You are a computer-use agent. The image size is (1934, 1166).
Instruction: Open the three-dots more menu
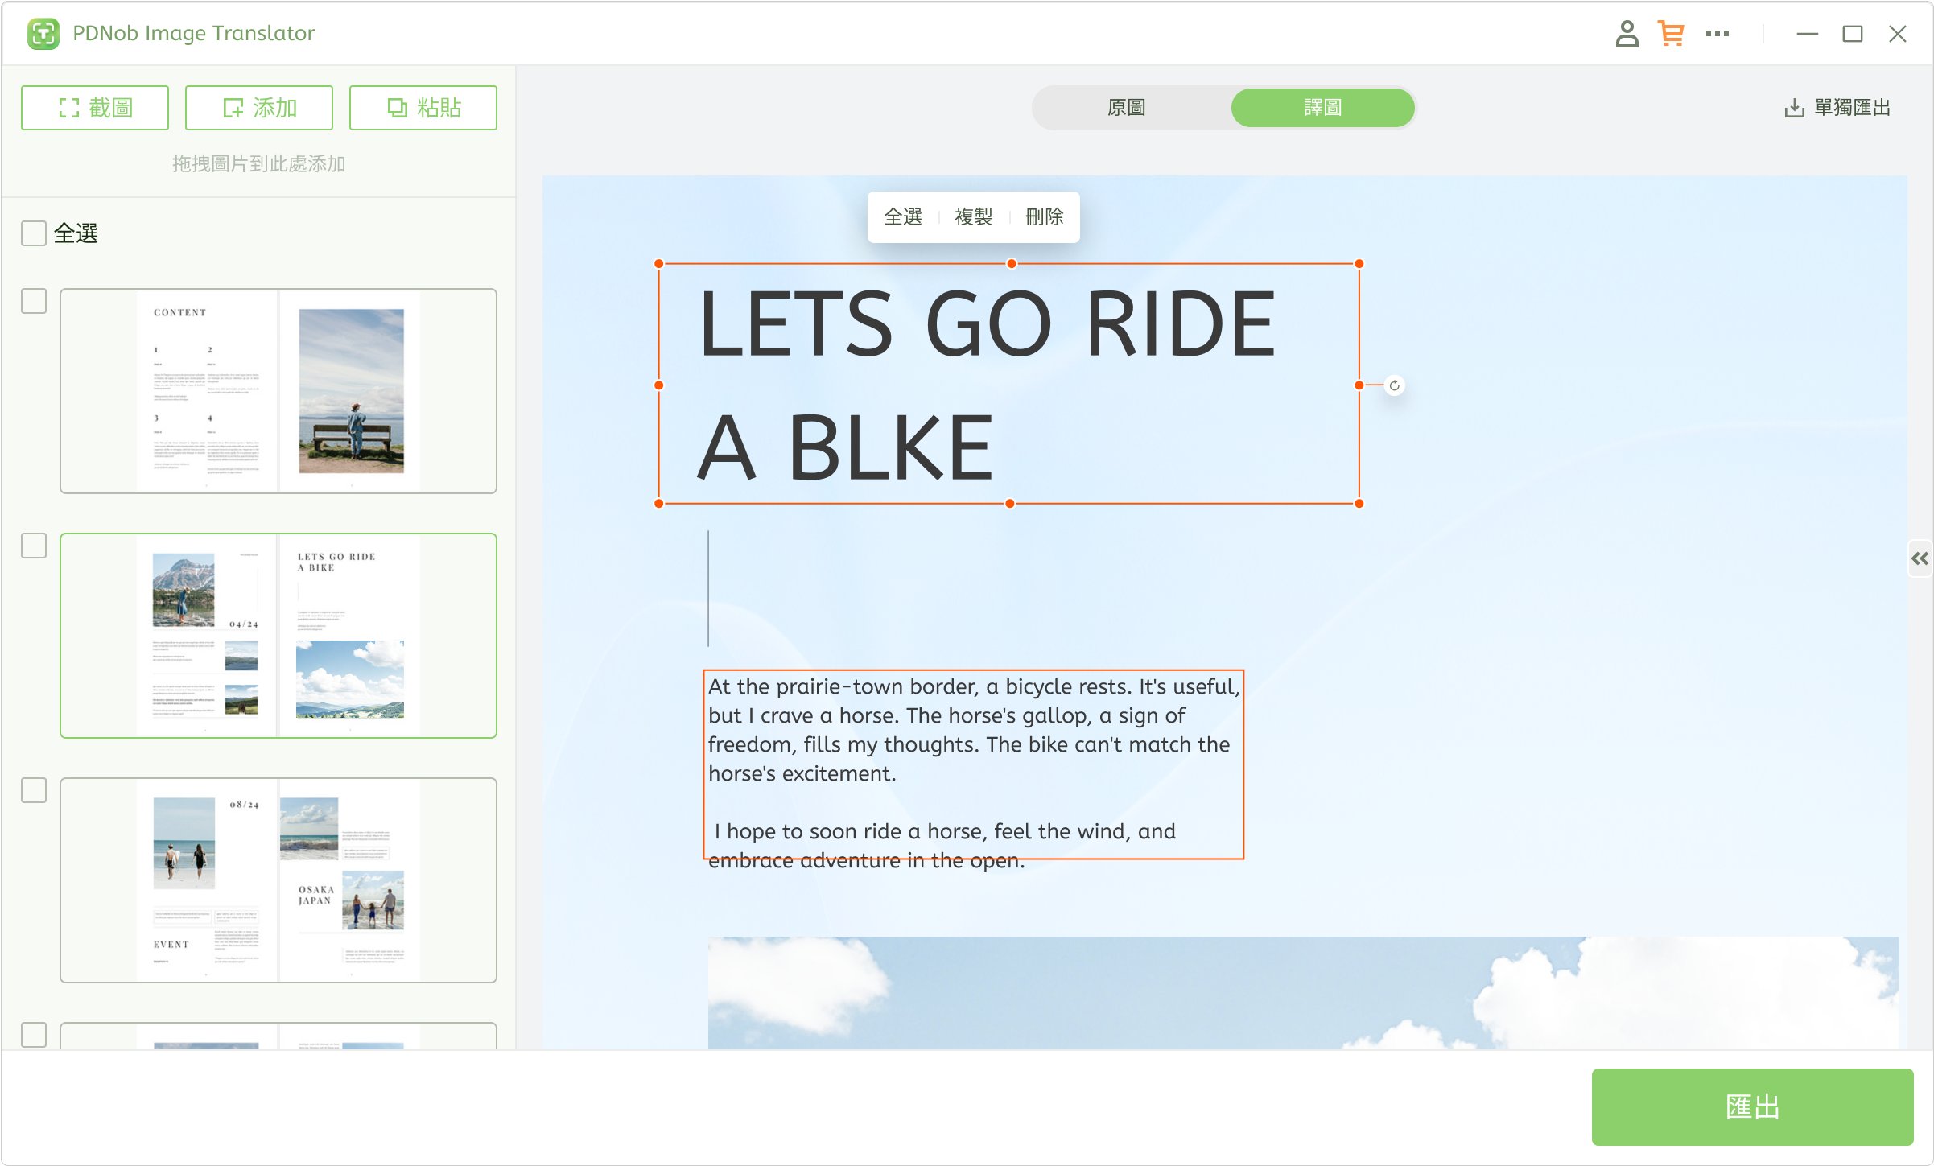[x=1717, y=34]
